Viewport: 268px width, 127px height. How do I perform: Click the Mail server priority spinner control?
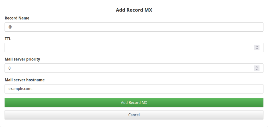pos(257,68)
